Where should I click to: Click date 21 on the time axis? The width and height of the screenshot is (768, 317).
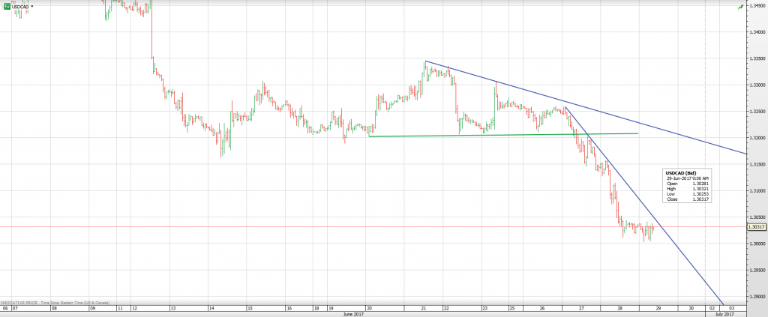[425, 308]
